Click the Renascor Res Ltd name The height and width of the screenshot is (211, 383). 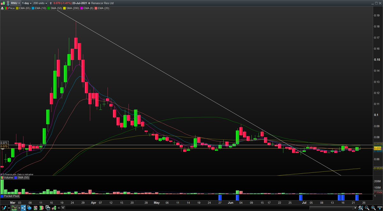102,3
